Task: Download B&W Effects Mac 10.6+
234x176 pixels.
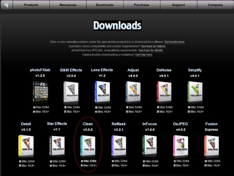Action: (x=72, y=112)
